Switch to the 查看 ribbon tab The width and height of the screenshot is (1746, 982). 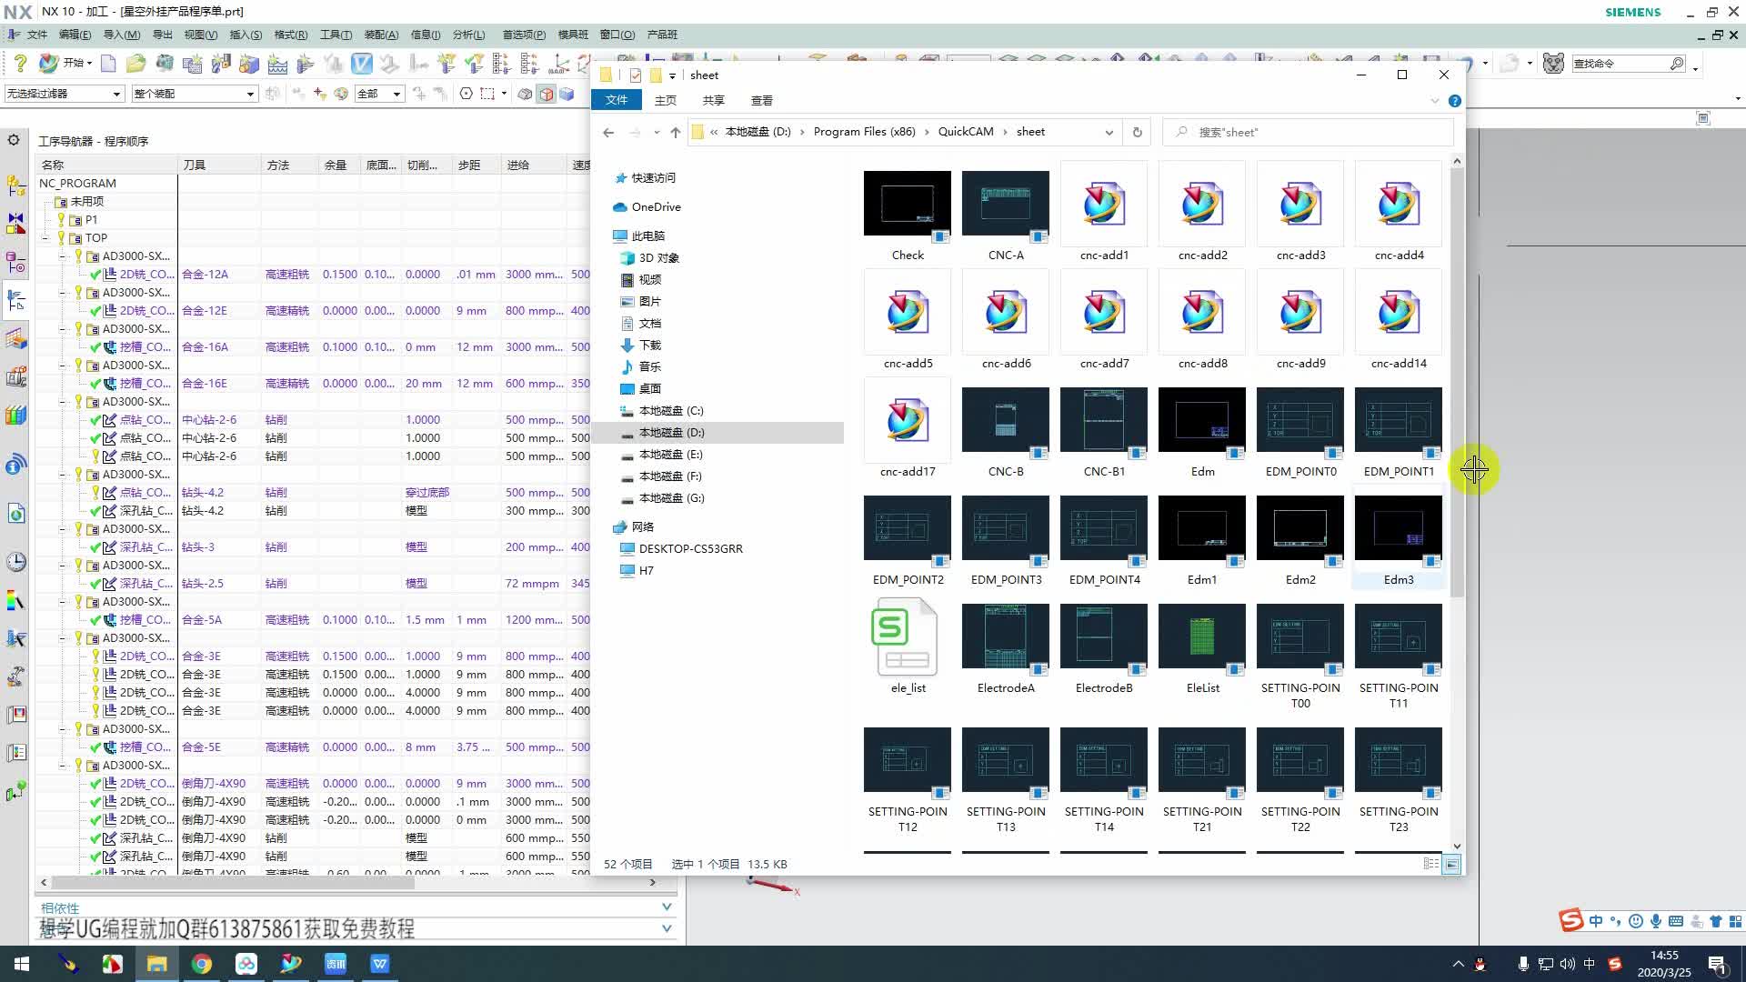coord(761,100)
